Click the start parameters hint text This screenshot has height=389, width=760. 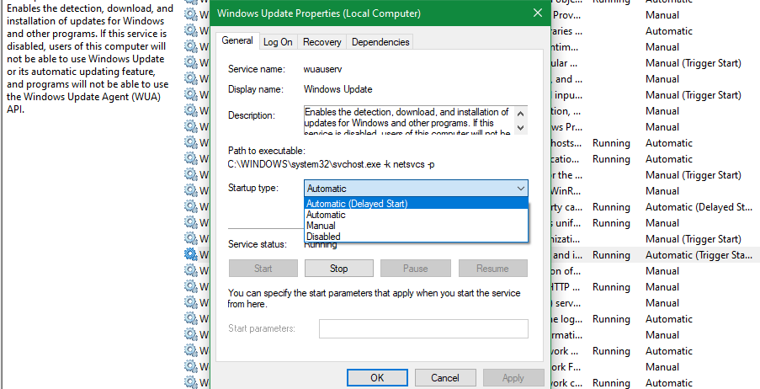pos(374,299)
